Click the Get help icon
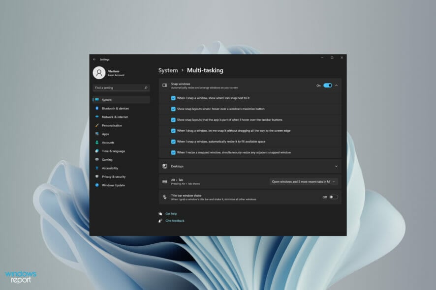Screen dimensions: 436x290 [x=160, y=214]
